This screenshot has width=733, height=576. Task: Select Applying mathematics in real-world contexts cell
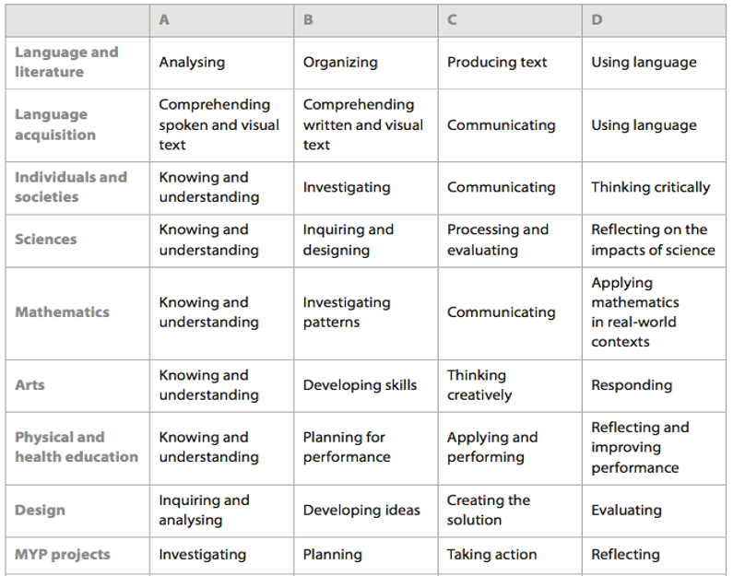pyautogui.click(x=635, y=312)
